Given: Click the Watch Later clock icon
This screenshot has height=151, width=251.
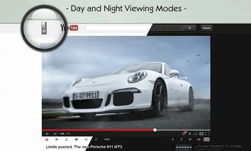Looking at the screenshot, I should pyautogui.click(x=190, y=134).
